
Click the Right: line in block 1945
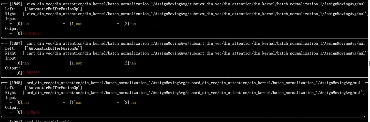(x=185, y=93)
